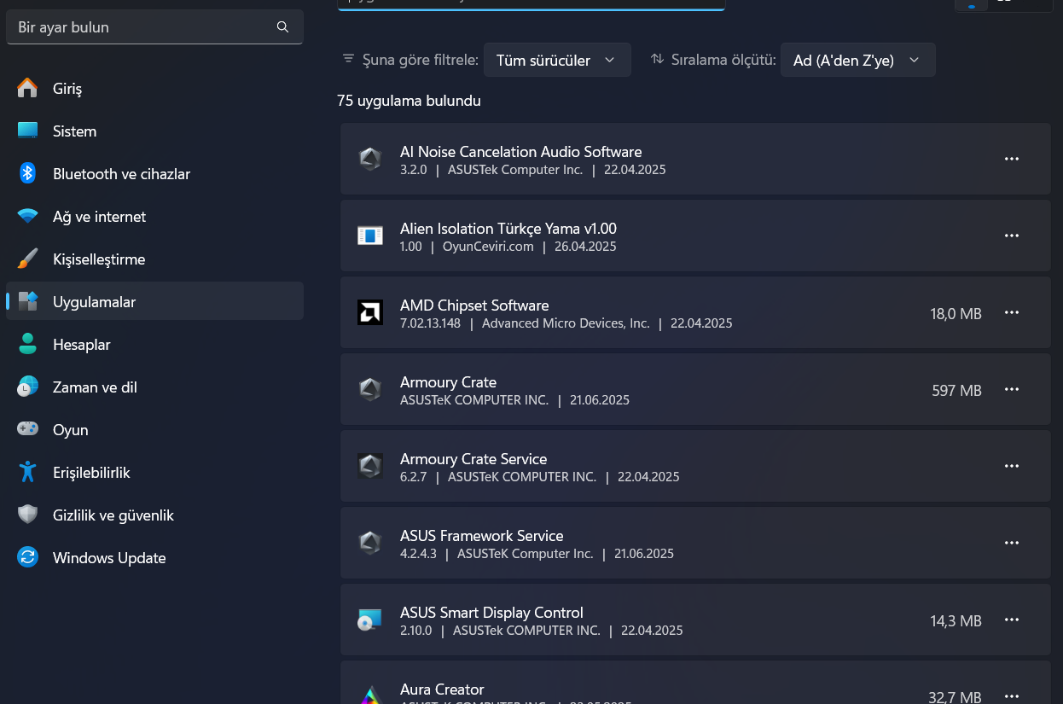
Task: Click the 18,0 MB size value
Action: click(956, 313)
